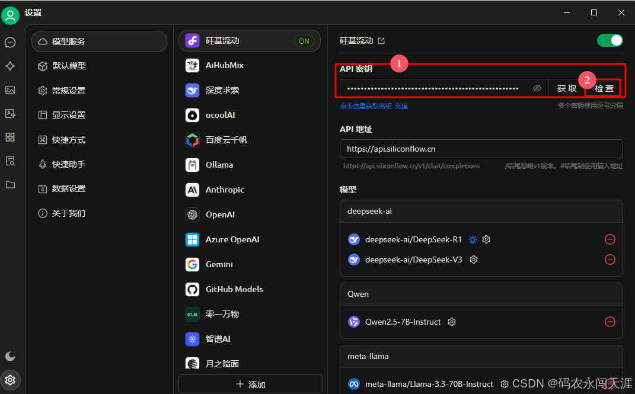The height and width of the screenshot is (394, 635).
Task: Click the 检查 button
Action: point(604,88)
